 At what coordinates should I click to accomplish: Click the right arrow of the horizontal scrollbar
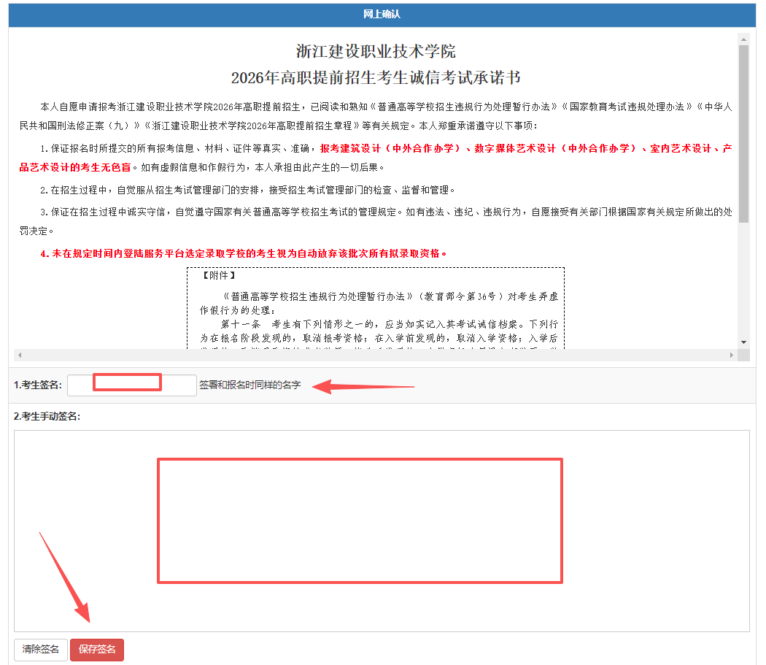point(731,355)
